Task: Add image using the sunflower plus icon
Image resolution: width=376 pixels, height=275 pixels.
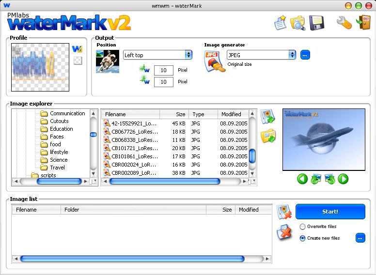Action: pyautogui.click(x=268, y=117)
